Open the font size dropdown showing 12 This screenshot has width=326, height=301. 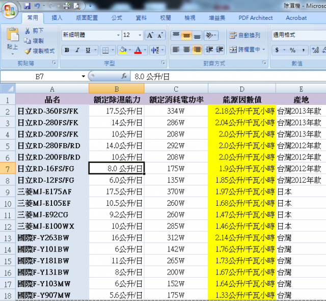[x=140, y=35]
